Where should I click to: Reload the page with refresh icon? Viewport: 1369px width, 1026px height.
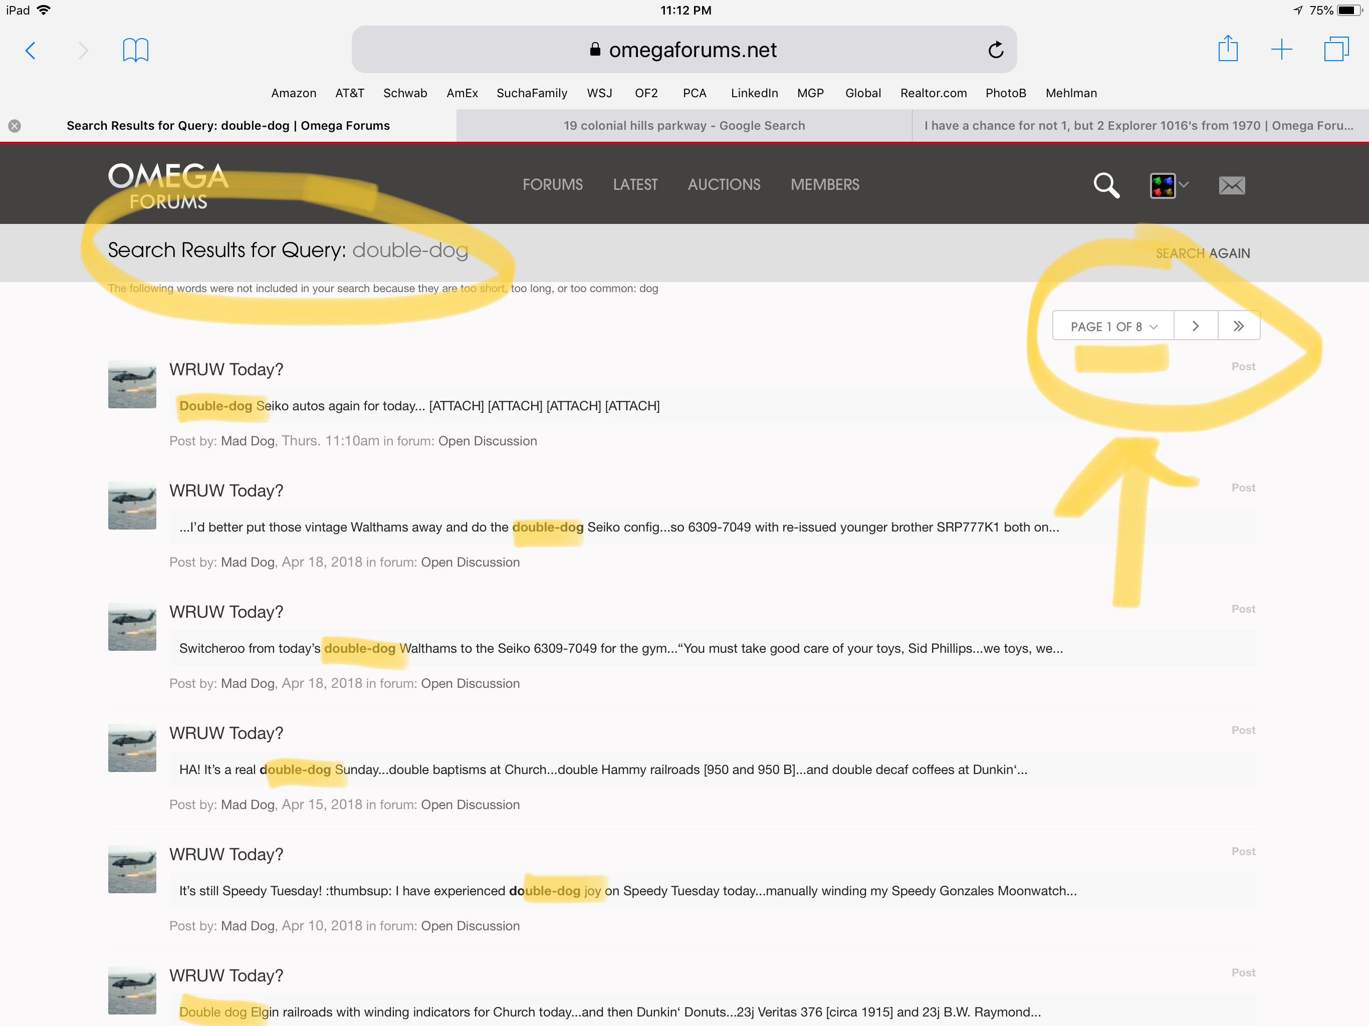click(995, 50)
